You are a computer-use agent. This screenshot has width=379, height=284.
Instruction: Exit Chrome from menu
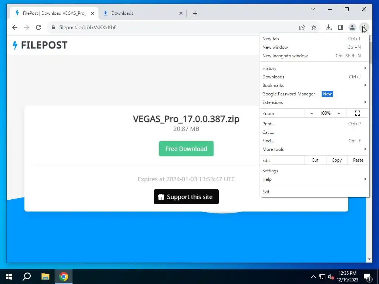point(314,192)
